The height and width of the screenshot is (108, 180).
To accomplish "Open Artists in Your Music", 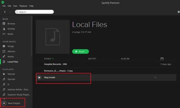I will [10, 57].
